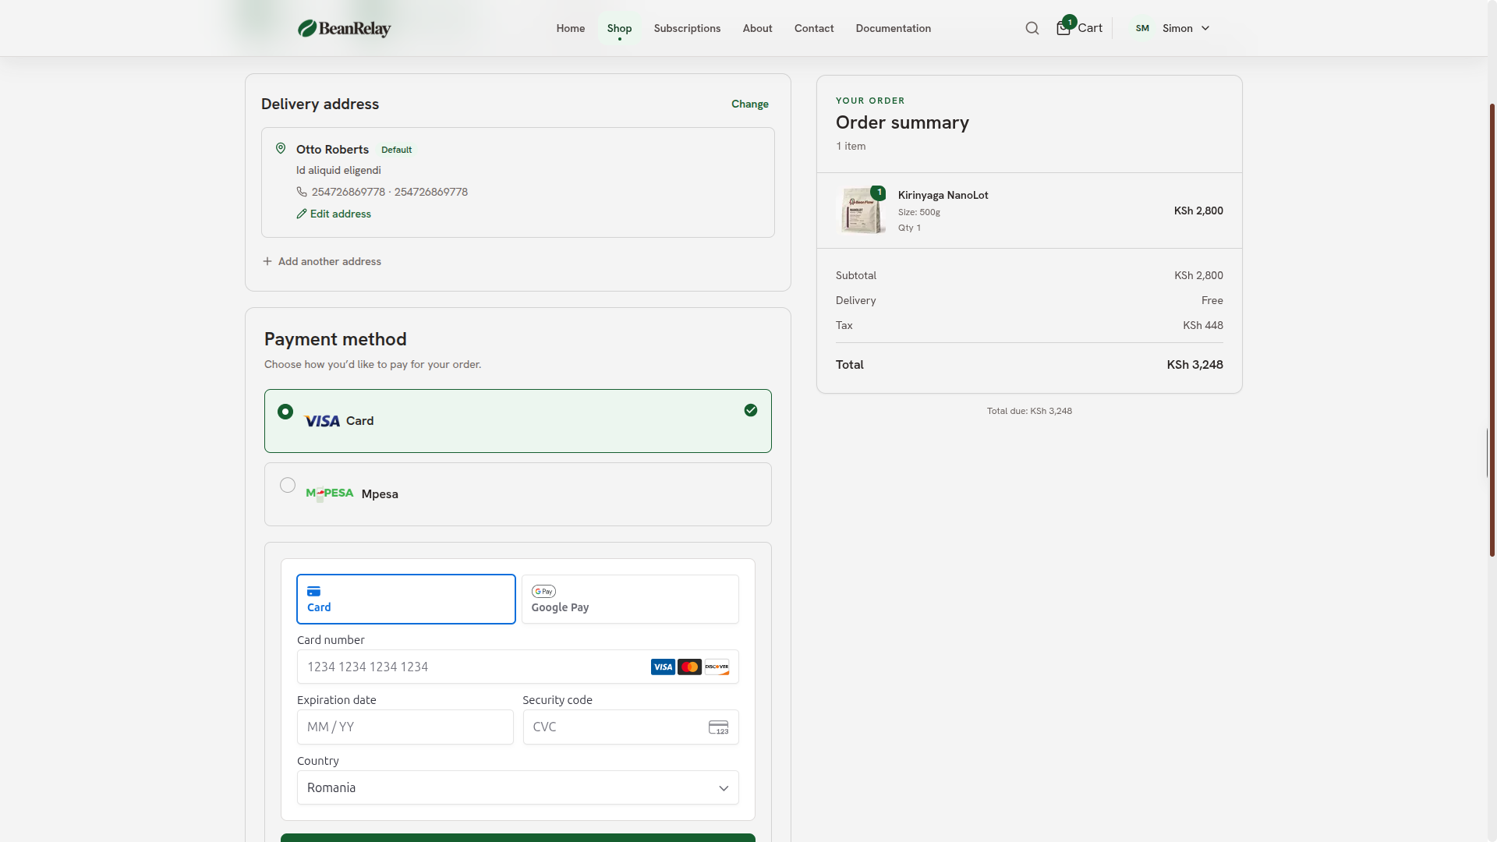Open the Shop menu item
The image size is (1497, 842).
coord(620,28)
